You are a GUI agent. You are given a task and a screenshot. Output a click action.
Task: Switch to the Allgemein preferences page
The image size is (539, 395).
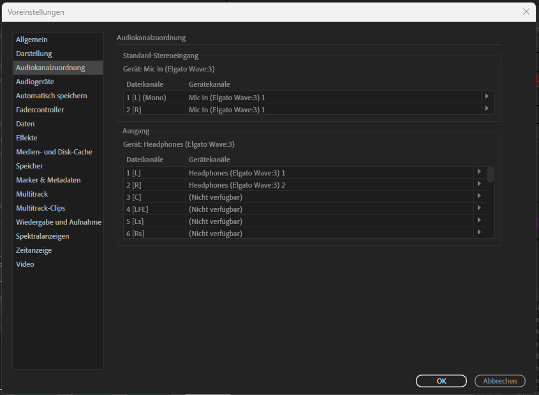tap(32, 39)
